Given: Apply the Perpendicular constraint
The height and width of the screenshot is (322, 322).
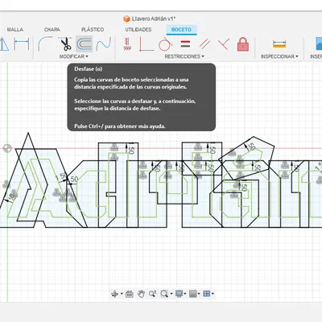Looking at the screenshot, I should (x=224, y=44).
